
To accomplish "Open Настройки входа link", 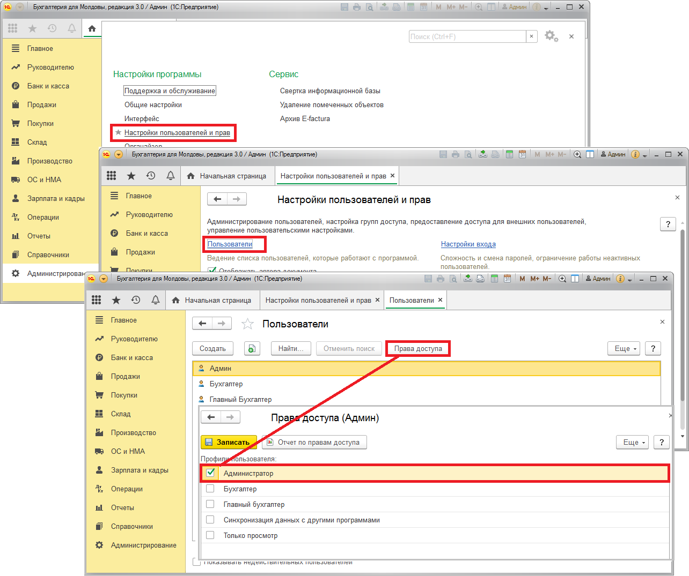I will 468,244.
